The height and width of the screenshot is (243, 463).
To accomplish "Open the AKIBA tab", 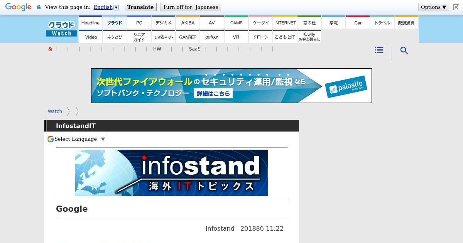I will [x=188, y=22].
